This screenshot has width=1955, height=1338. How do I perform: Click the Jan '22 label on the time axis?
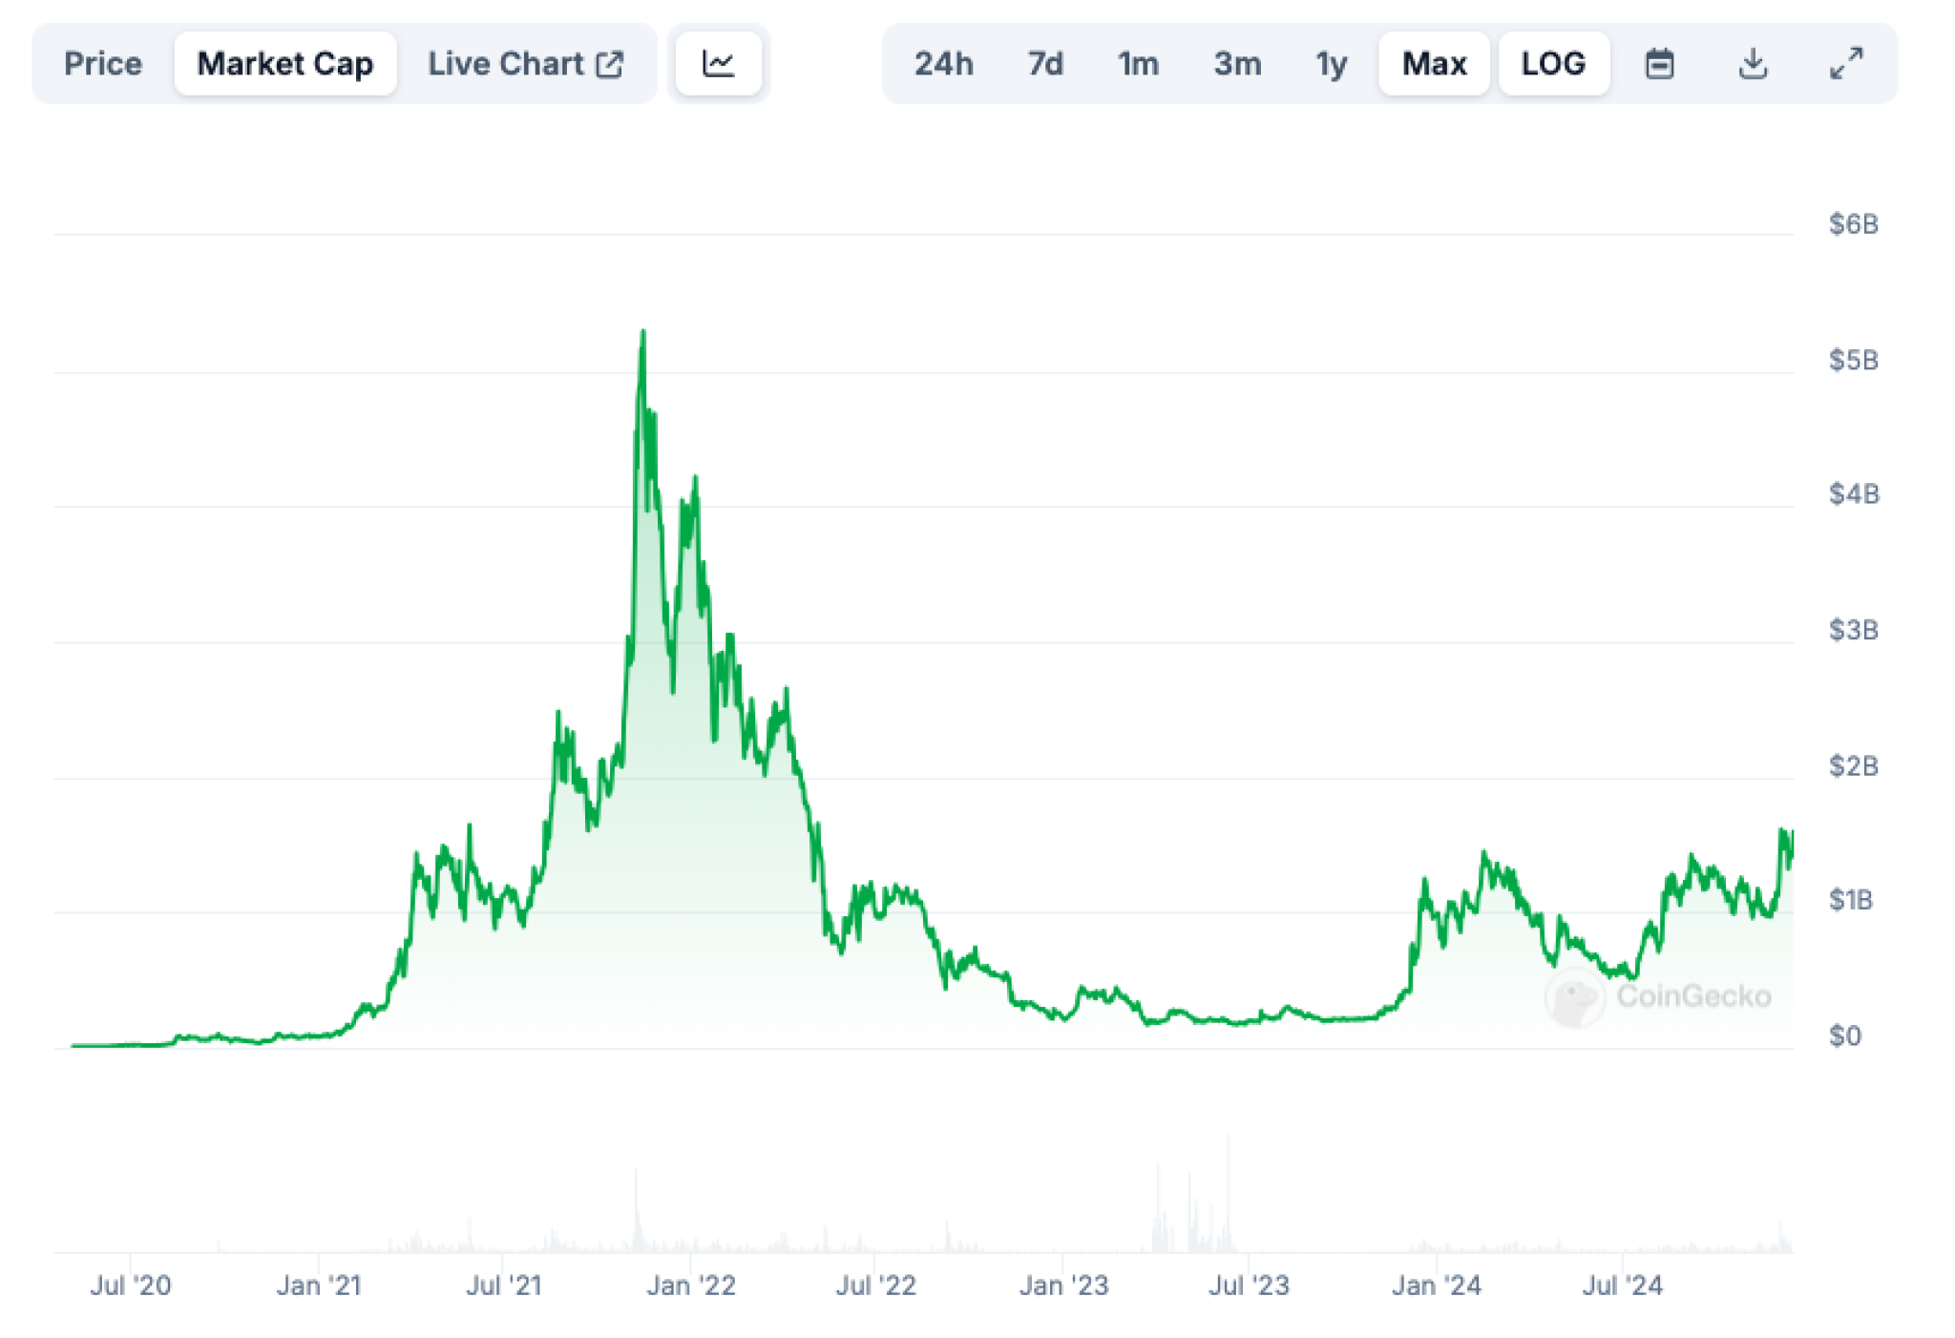pos(691,1286)
